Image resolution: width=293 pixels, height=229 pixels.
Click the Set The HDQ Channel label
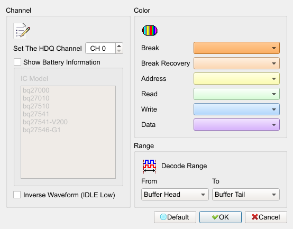click(x=48, y=48)
